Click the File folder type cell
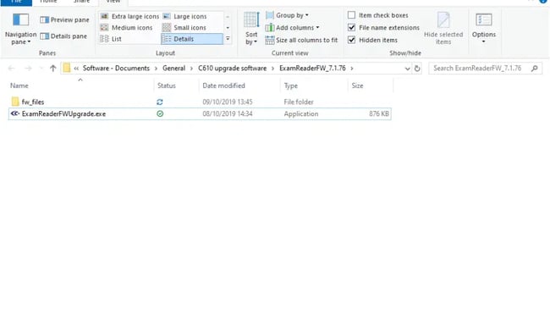 (299, 102)
